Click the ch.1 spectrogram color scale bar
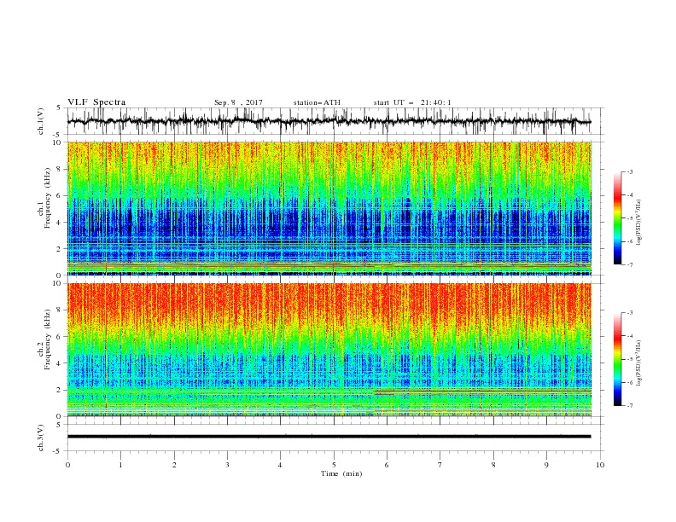This screenshot has height=522, width=676. coord(617,217)
